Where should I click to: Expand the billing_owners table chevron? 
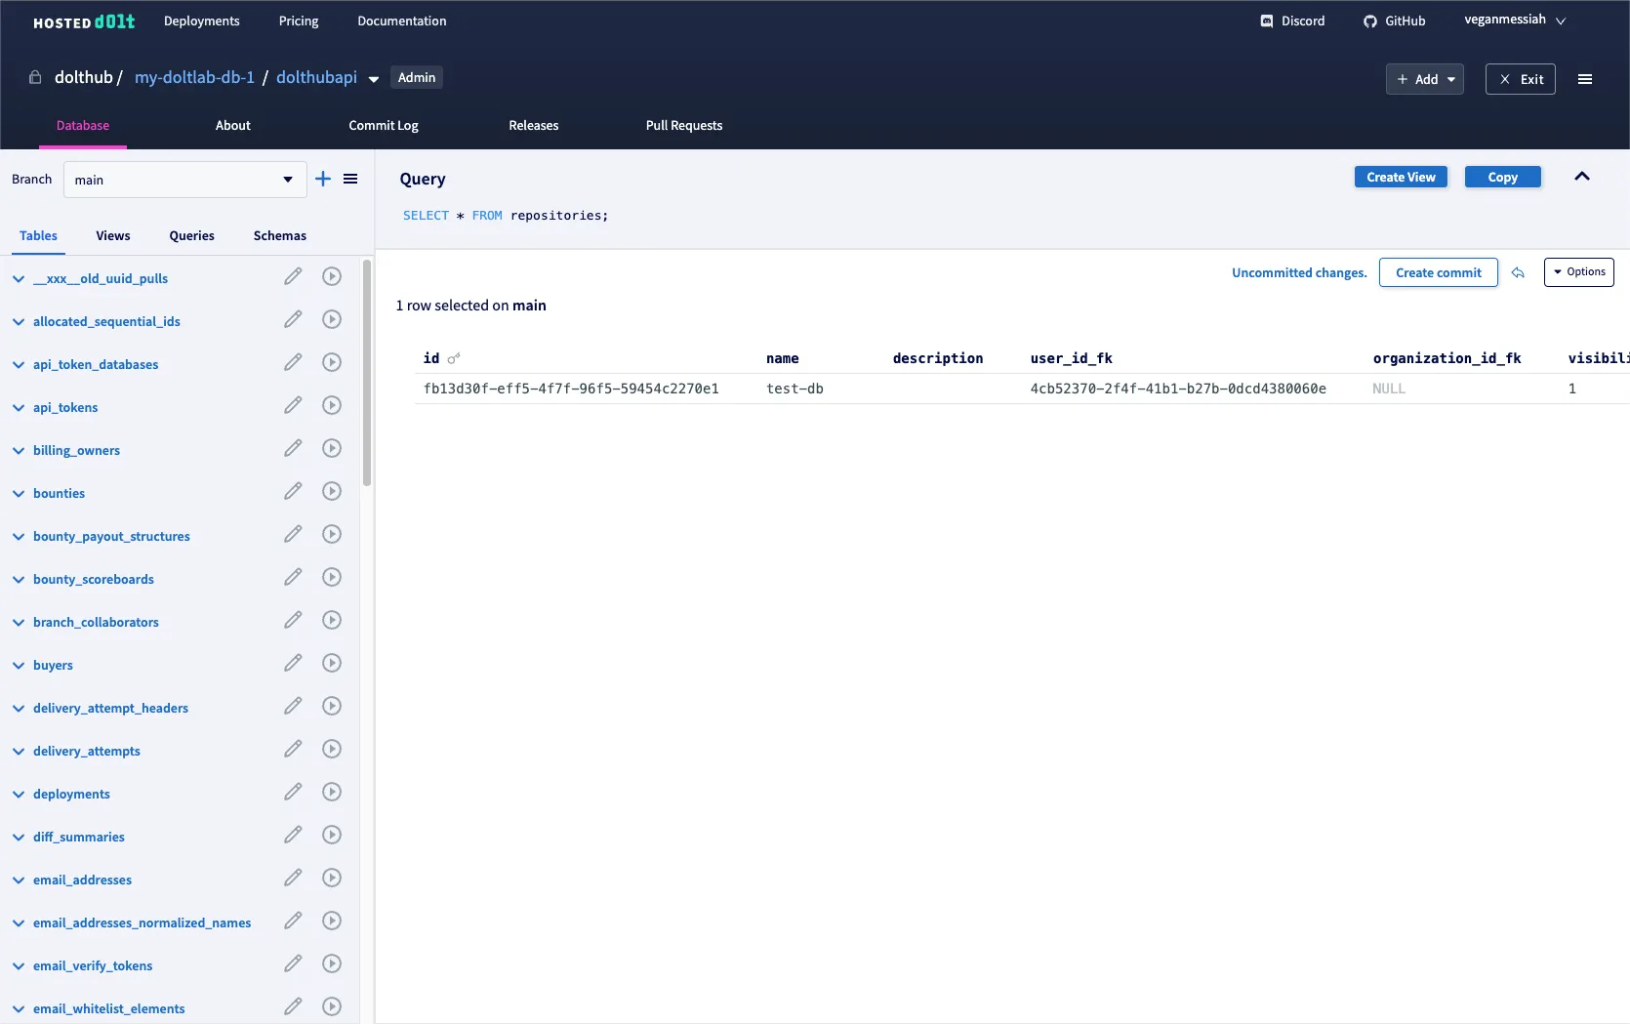(19, 451)
